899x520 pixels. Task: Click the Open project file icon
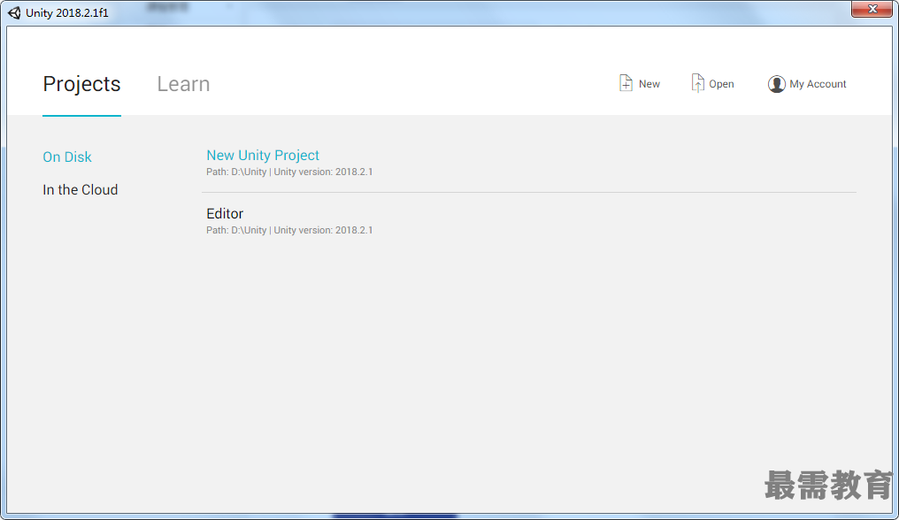(x=697, y=83)
